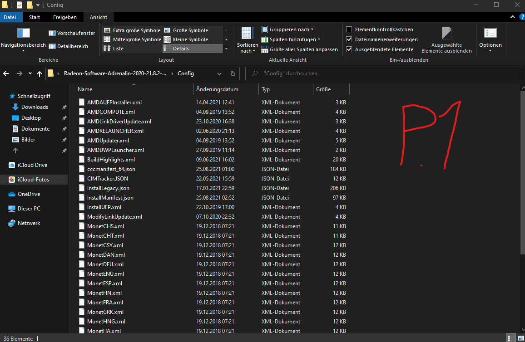Switch layout to Mittelgroße Symbole

133,39
